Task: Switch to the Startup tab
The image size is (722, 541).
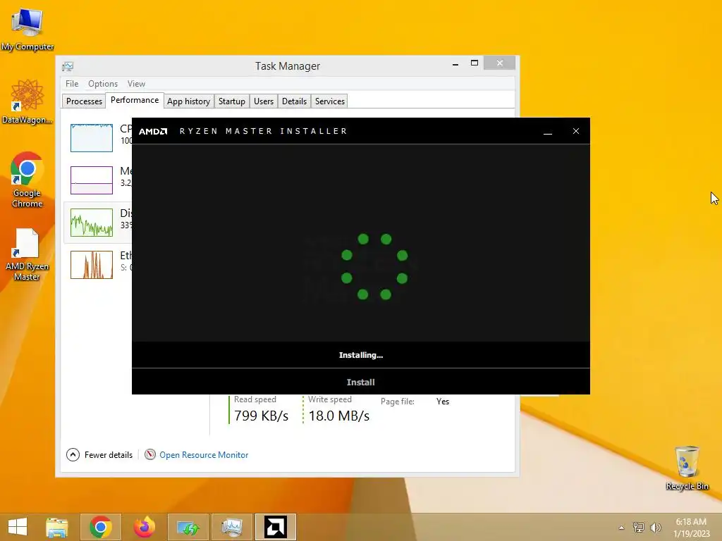Action: coord(231,101)
